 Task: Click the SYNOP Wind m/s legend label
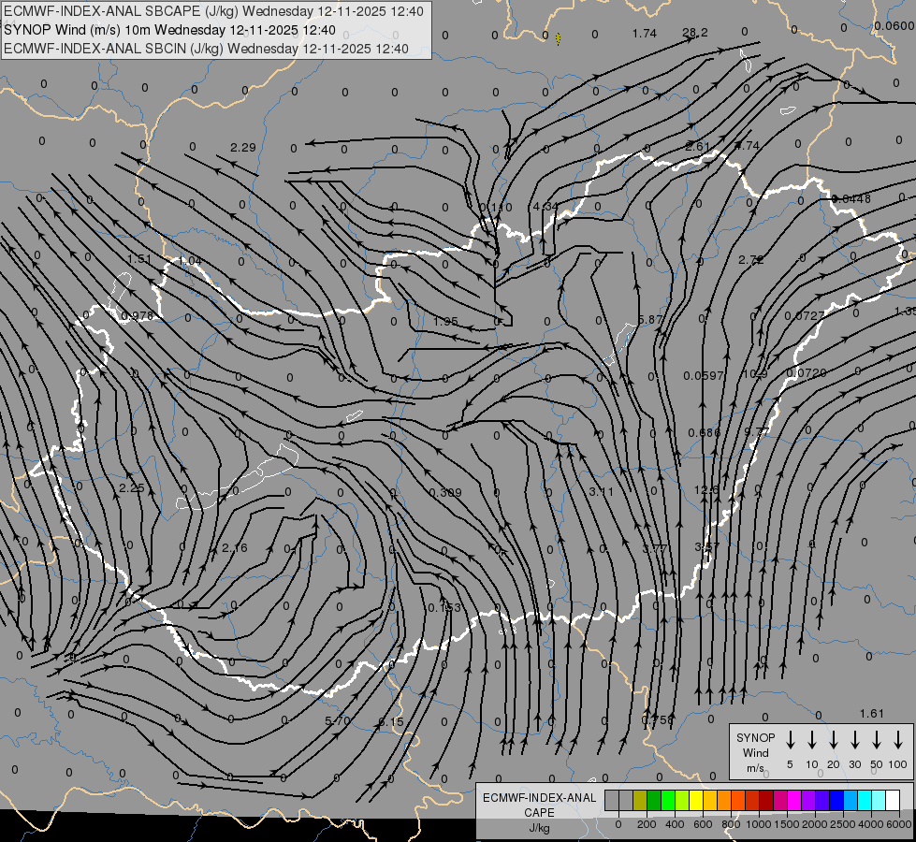[x=755, y=752]
